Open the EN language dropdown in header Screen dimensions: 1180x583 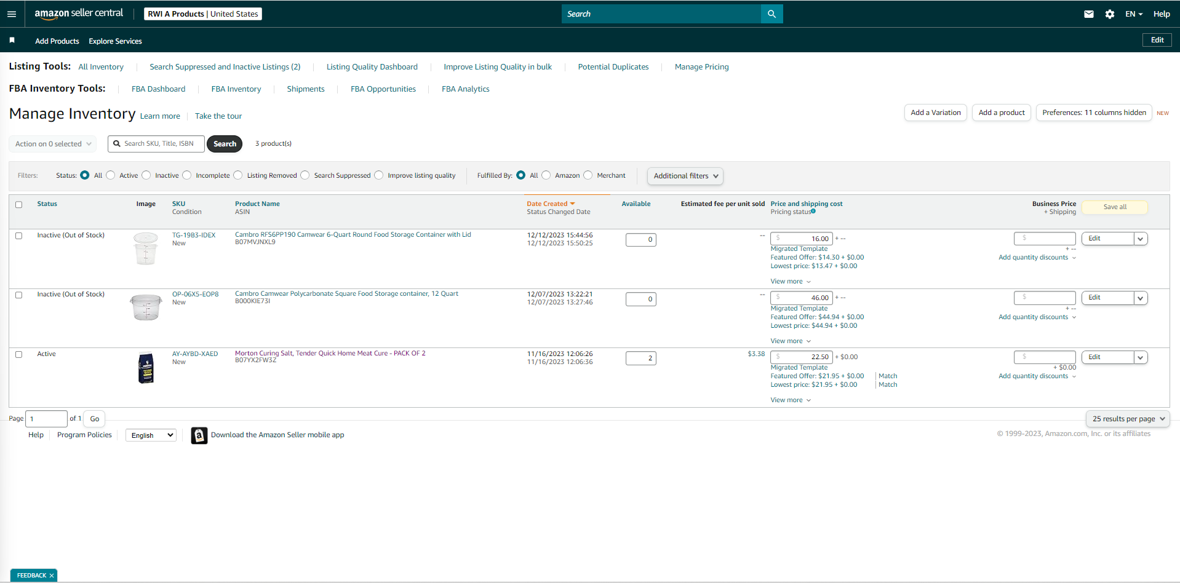coord(1133,14)
